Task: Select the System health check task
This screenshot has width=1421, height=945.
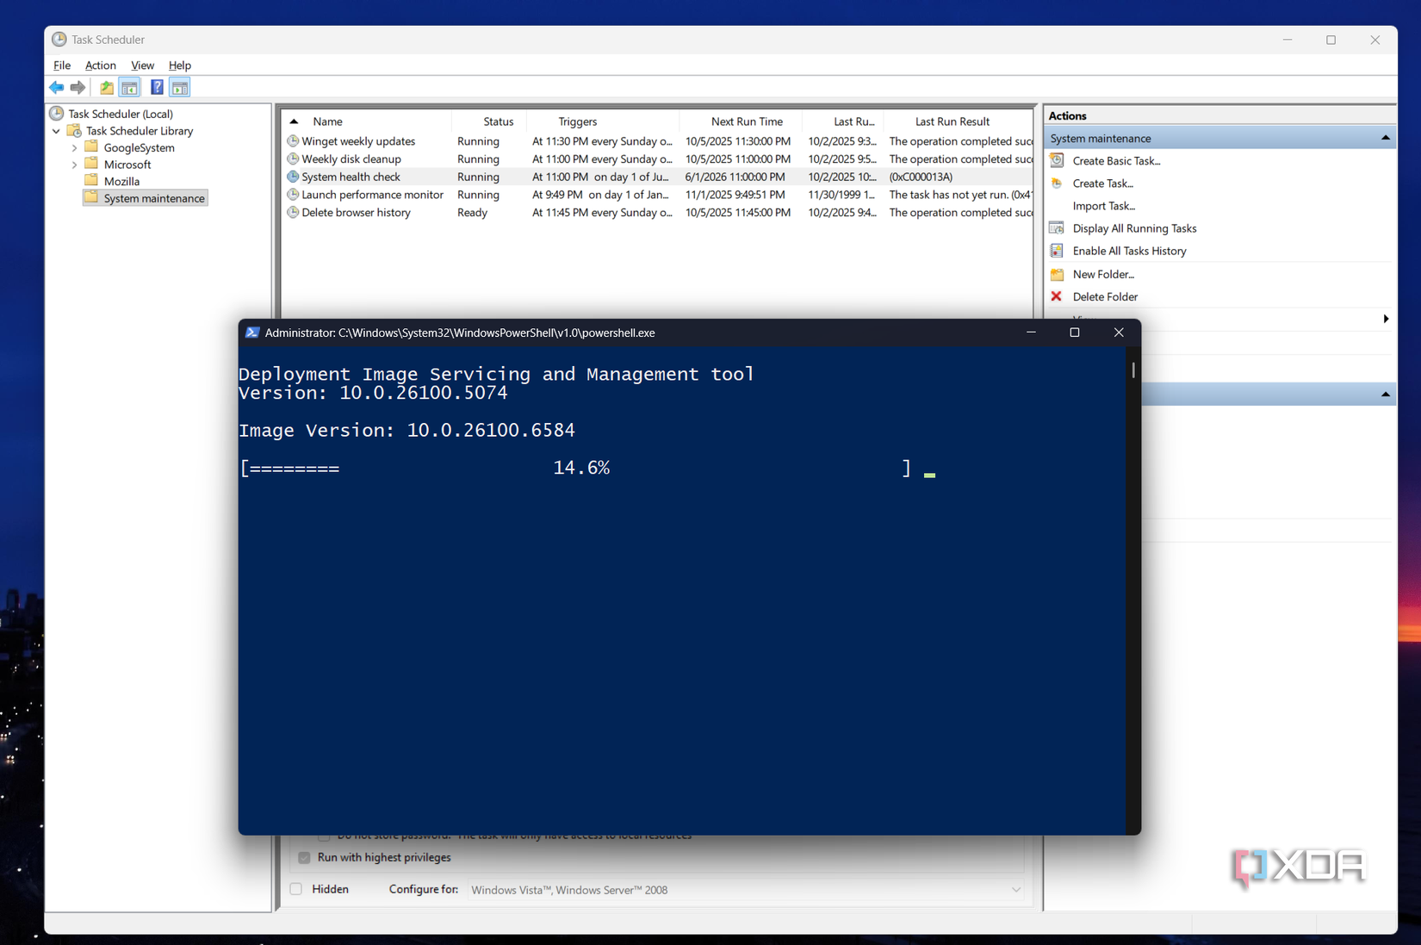Action: [x=351, y=176]
